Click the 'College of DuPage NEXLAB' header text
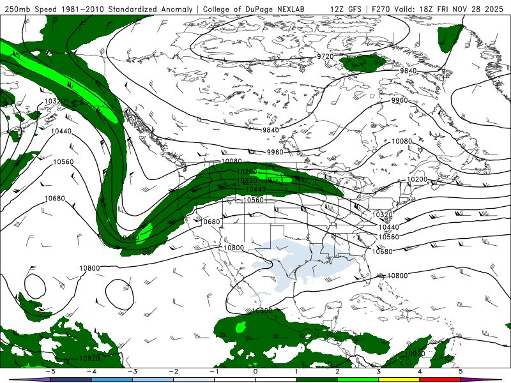Viewport: 511px width, 383px height. coord(254,9)
